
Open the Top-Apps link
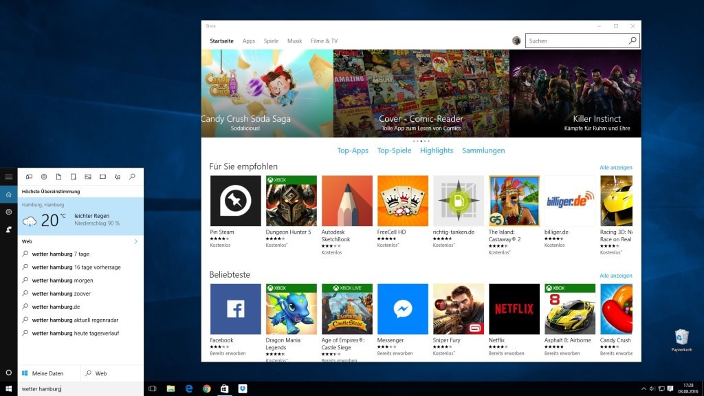tap(353, 151)
